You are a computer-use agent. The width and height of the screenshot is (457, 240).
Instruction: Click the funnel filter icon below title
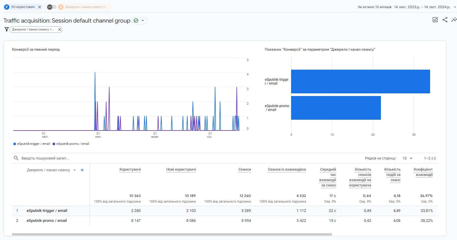(6, 29)
